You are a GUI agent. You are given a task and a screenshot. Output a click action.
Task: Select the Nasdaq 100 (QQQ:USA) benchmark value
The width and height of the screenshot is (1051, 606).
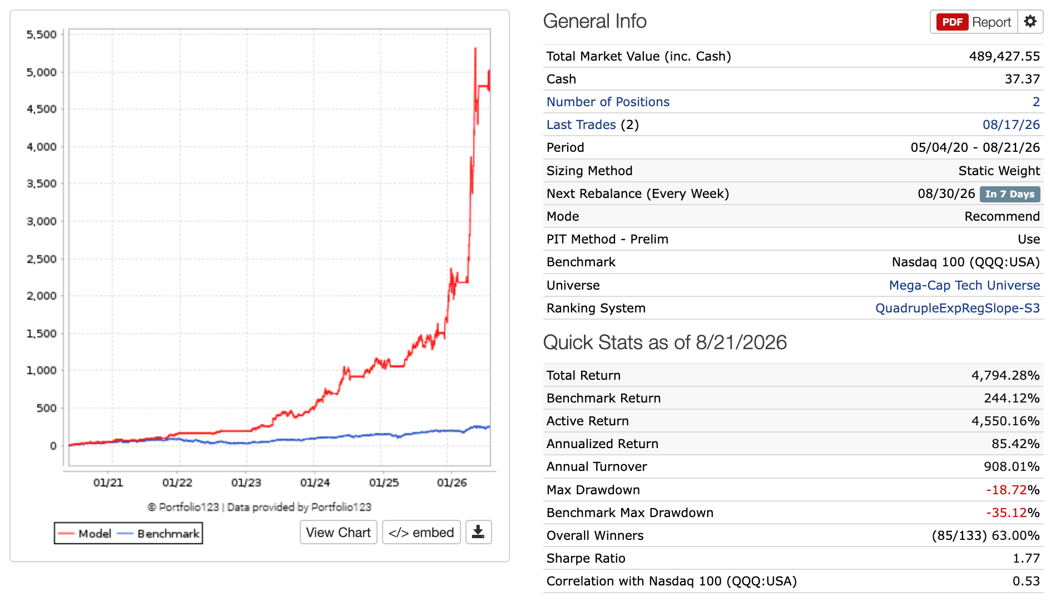point(966,262)
